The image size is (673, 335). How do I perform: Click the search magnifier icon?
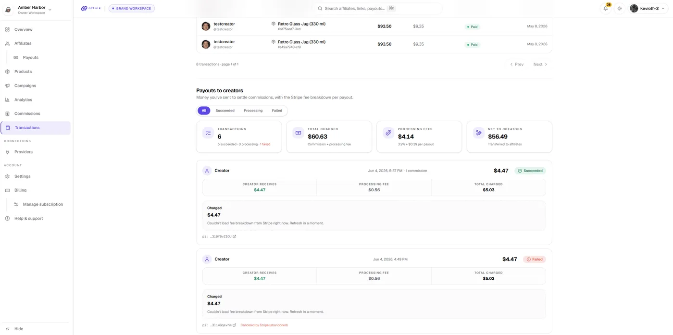(x=320, y=9)
